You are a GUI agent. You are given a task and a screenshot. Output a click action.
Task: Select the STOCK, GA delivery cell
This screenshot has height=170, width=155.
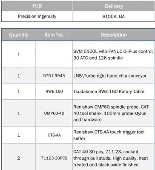click(114, 16)
